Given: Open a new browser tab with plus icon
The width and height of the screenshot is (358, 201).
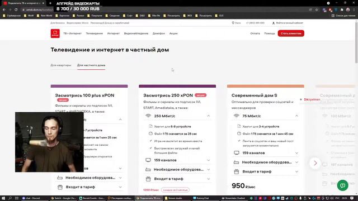Looking at the screenshot, I should click(50, 3).
